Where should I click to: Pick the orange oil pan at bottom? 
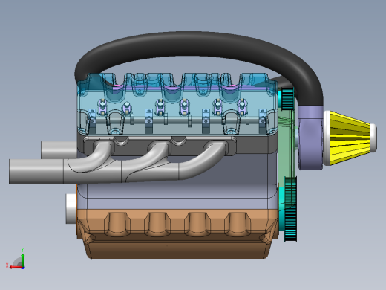pos(177,234)
